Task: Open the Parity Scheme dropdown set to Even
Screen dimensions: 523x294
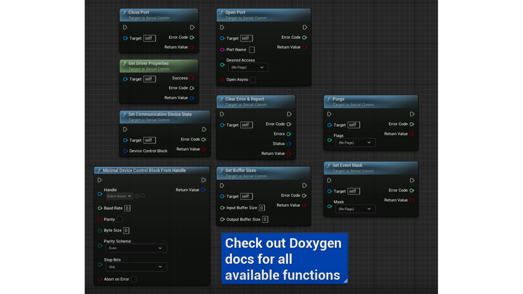Action: pyautogui.click(x=136, y=248)
